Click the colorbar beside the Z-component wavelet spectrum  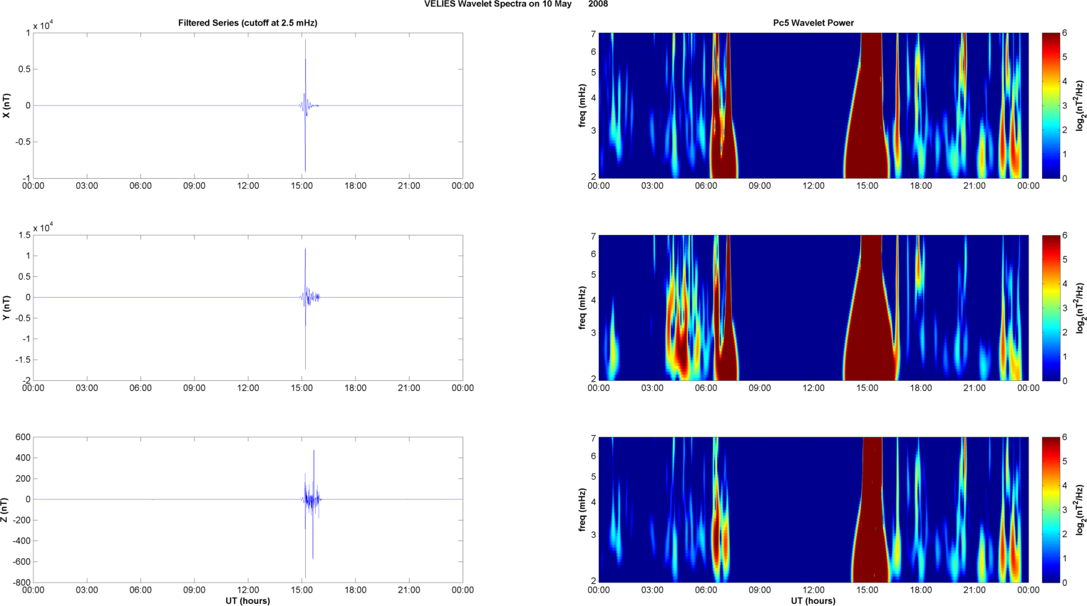coord(1051,510)
